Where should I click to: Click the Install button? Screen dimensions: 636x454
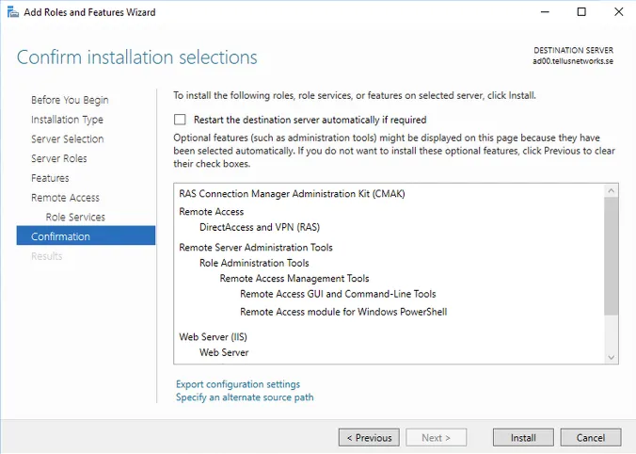523,438
